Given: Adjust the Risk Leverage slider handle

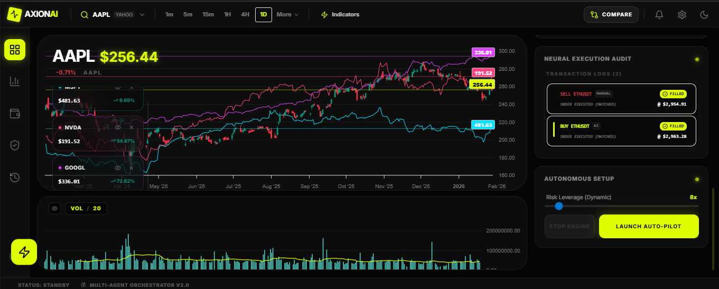Looking at the screenshot, I should click(559, 206).
